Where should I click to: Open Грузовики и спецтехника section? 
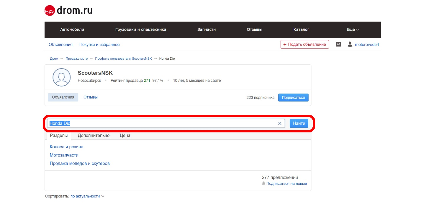click(x=141, y=29)
